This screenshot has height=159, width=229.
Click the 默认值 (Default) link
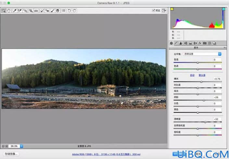202,75
